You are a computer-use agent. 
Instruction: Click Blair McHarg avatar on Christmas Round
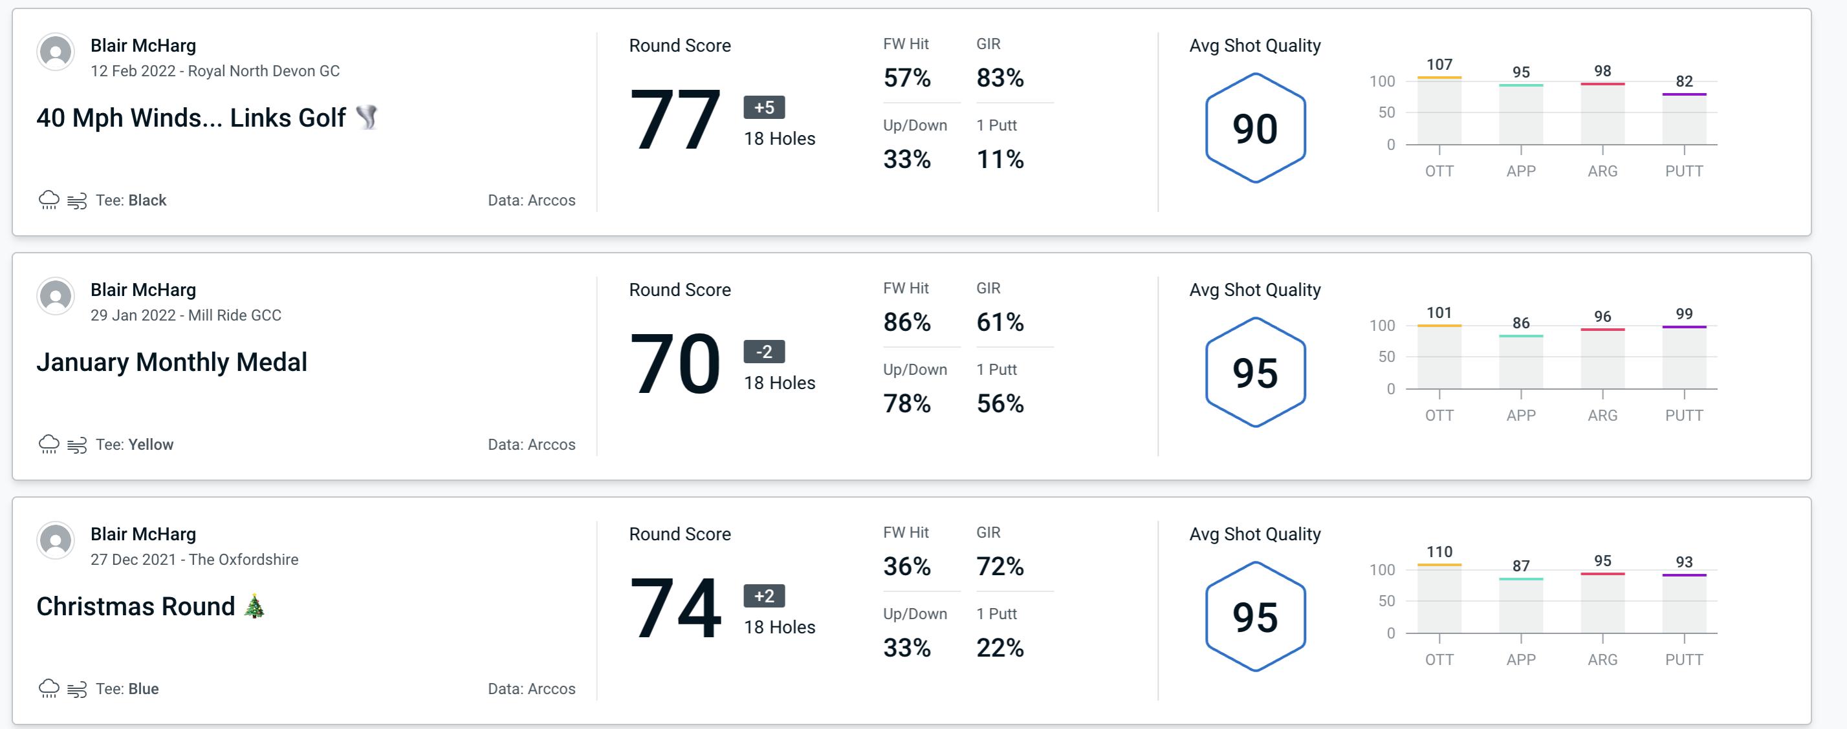(x=54, y=541)
